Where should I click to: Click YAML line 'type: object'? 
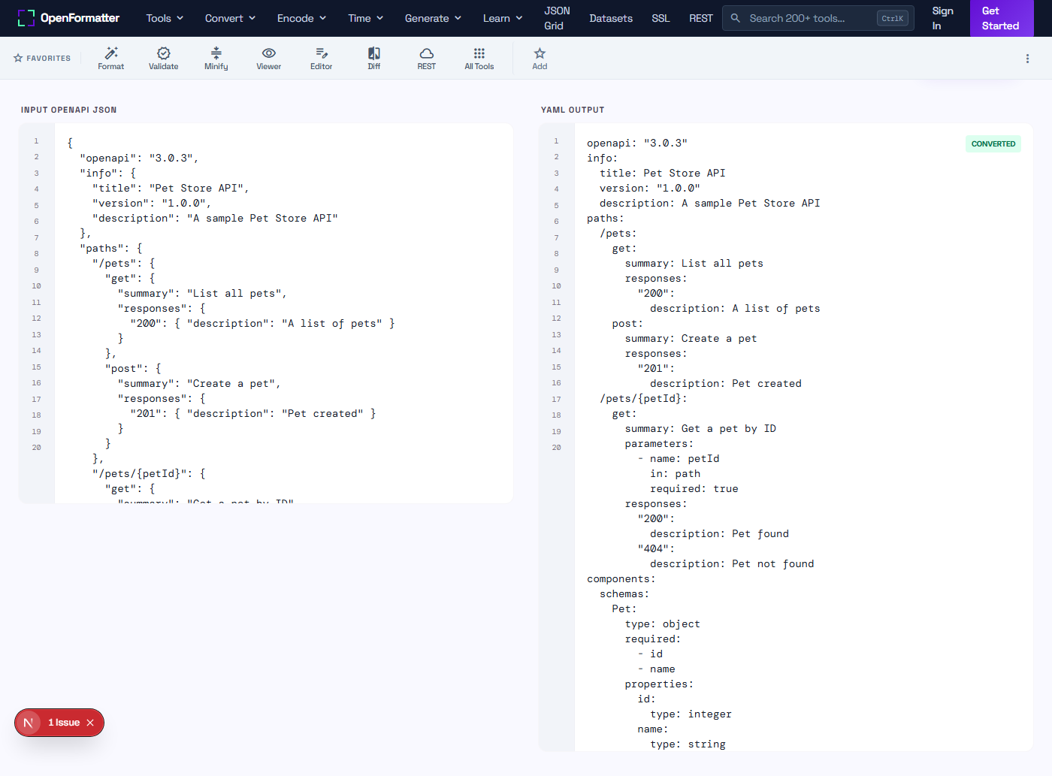click(x=663, y=624)
